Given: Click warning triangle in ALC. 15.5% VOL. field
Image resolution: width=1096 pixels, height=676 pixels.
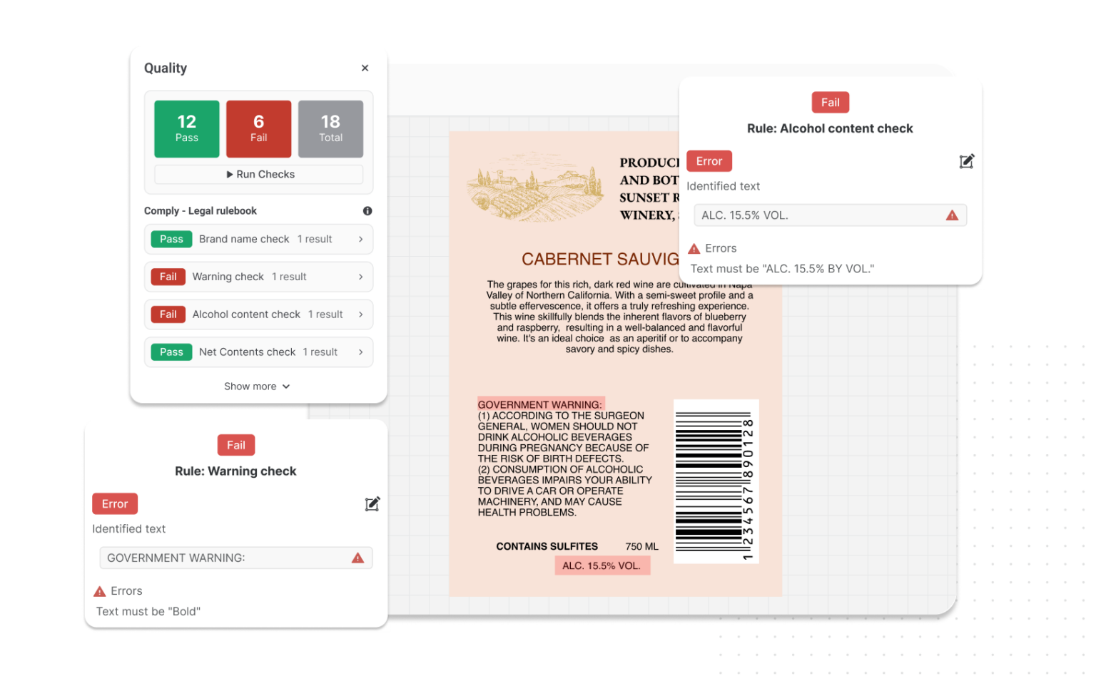Looking at the screenshot, I should coord(952,215).
